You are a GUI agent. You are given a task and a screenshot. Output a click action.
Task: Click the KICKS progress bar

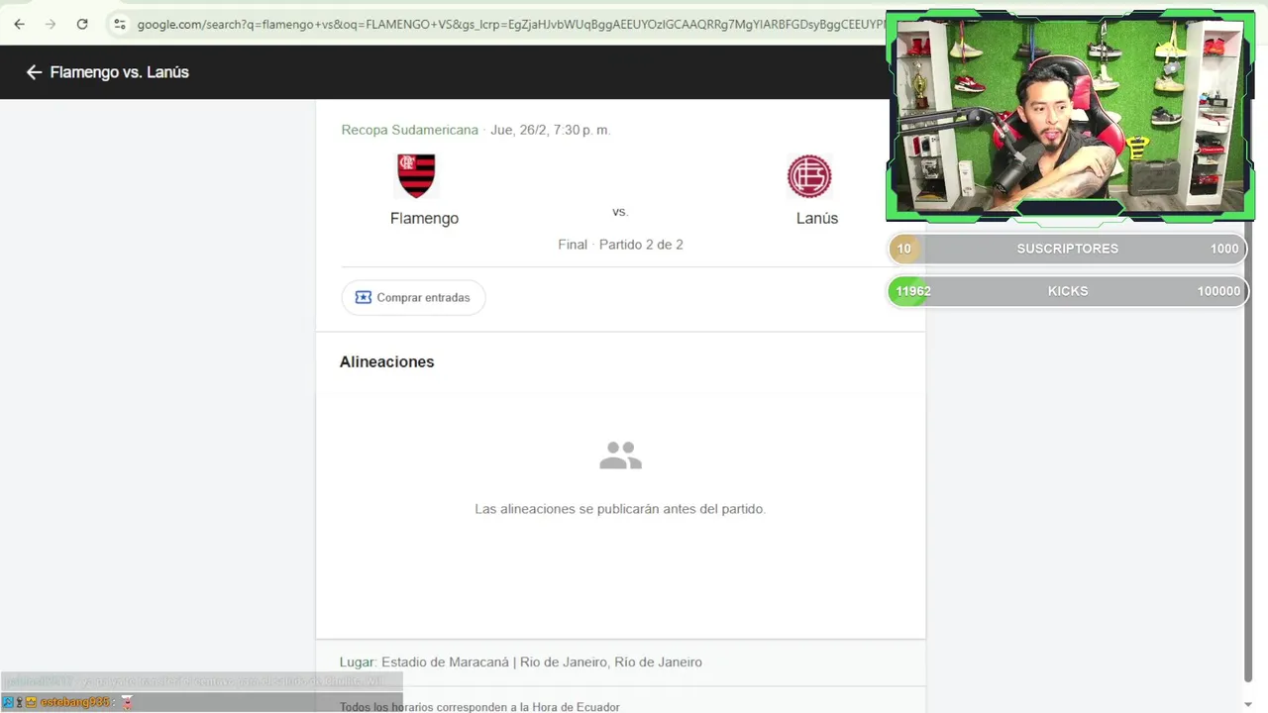(1067, 291)
